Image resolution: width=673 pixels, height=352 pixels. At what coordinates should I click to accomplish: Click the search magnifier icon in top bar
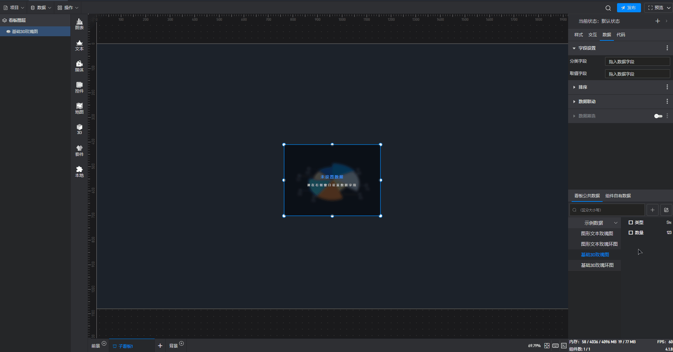pos(608,8)
